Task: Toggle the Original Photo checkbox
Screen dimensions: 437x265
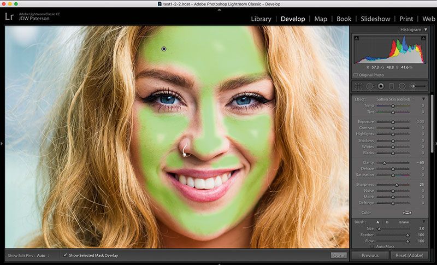Action: [356, 75]
